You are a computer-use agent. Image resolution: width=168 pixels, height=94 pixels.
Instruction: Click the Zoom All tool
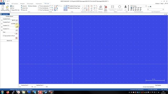click(24, 10)
